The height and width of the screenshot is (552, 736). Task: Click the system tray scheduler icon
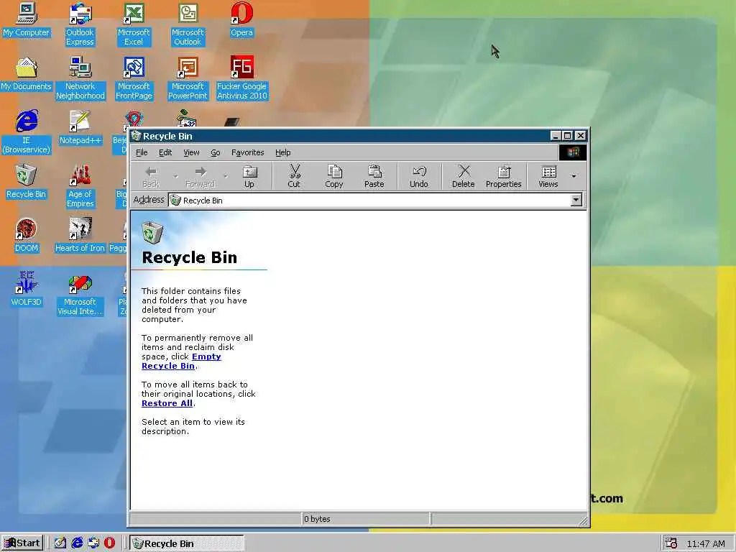tap(671, 543)
